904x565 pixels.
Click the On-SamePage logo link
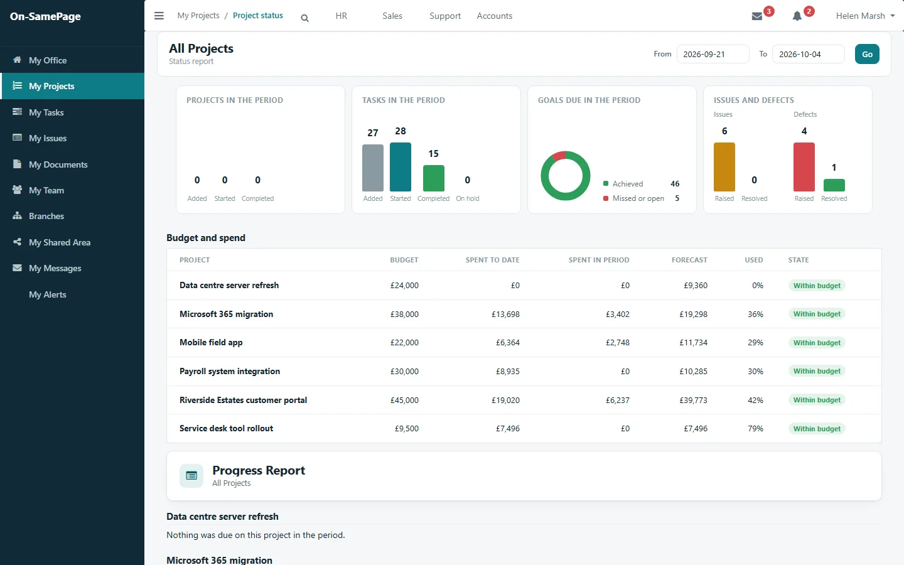(45, 16)
